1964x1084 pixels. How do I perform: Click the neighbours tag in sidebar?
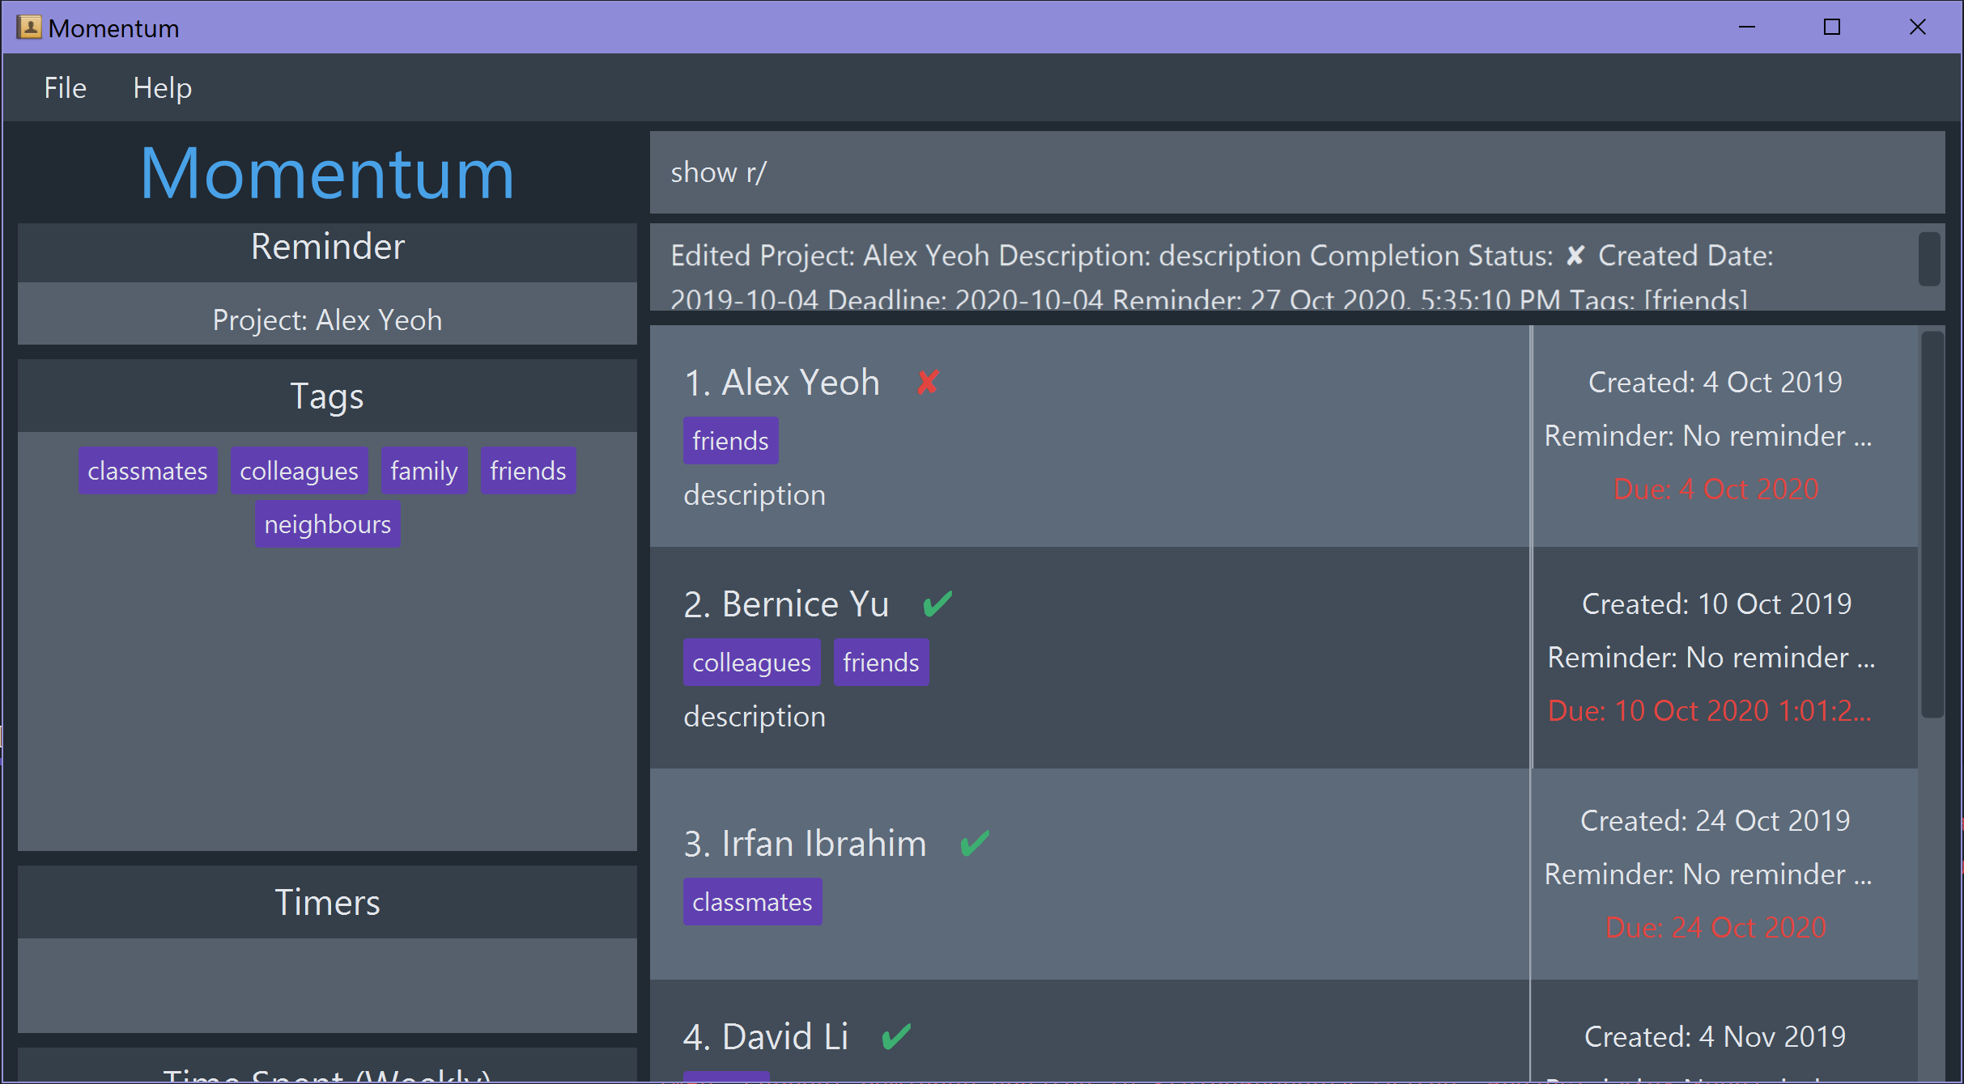tap(327, 524)
